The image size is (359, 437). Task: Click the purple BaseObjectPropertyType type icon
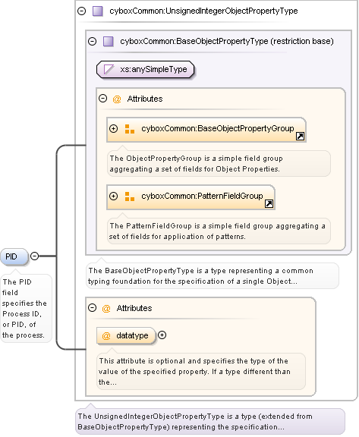(x=109, y=42)
